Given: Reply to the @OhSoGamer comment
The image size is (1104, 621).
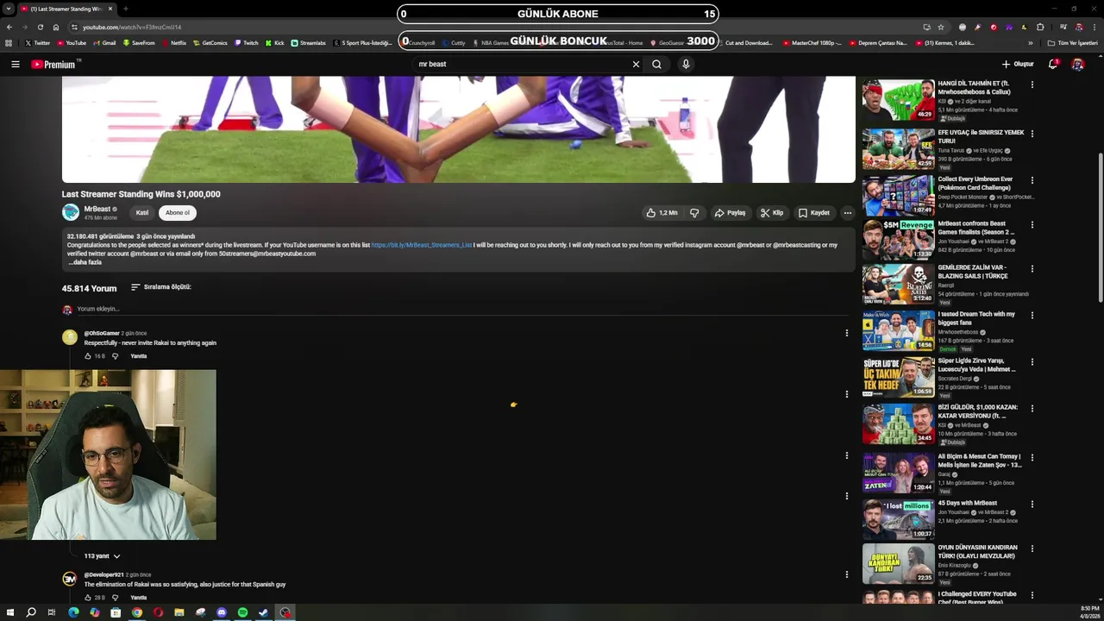Looking at the screenshot, I should [x=138, y=355].
